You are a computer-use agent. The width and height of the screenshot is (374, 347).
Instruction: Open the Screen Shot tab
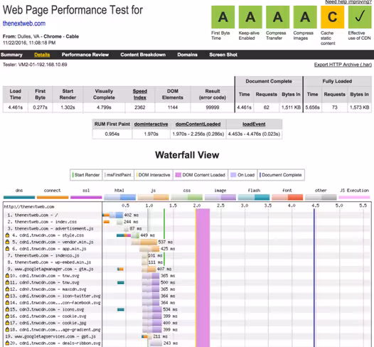point(223,55)
